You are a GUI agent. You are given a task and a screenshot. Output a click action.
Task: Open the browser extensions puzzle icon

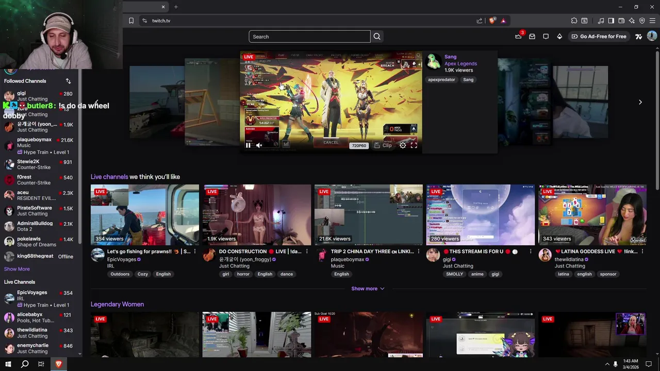pos(574,21)
